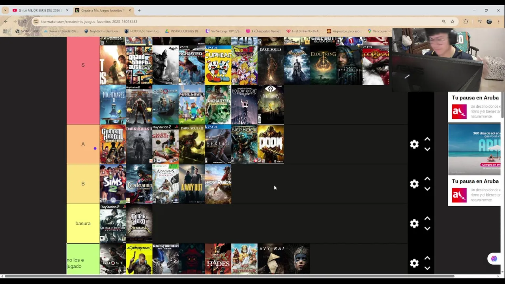Screen dimensions: 505x284
Task: Move tier A row up with arrow
Action: 427,139
